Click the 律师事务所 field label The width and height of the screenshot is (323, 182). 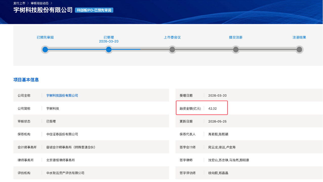26,160
